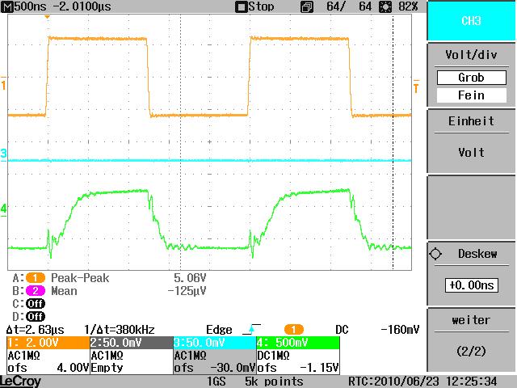517x388 pixels.
Task: Click the orange trigger position marker at top
Action: click(x=47, y=16)
